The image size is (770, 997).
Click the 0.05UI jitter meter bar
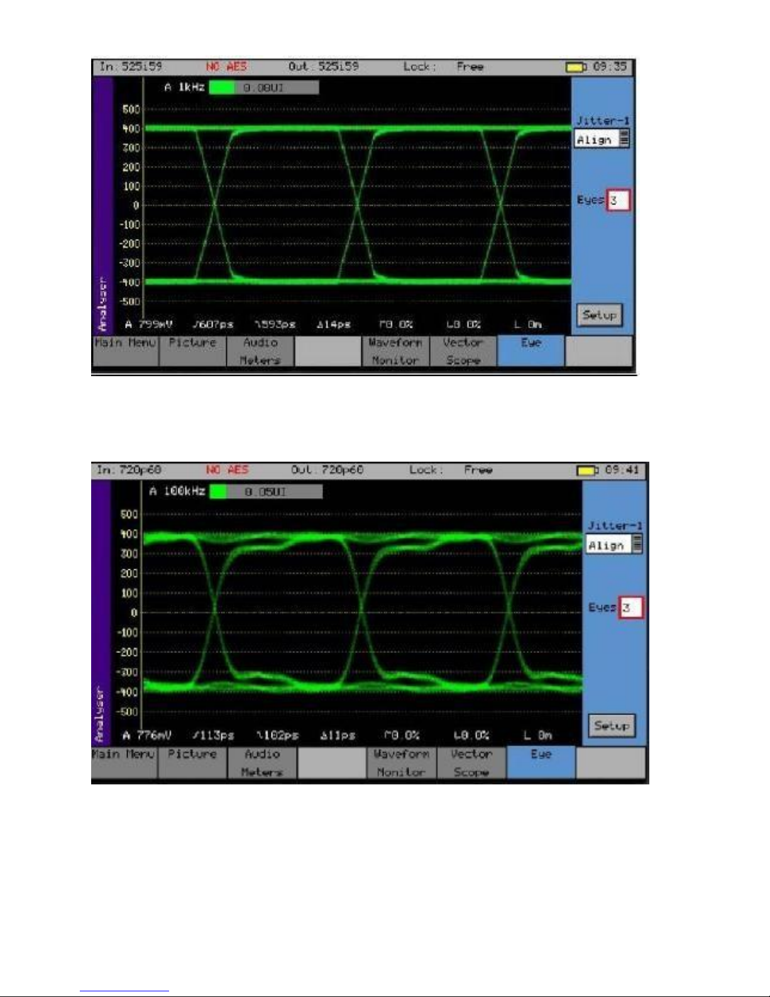click(266, 491)
